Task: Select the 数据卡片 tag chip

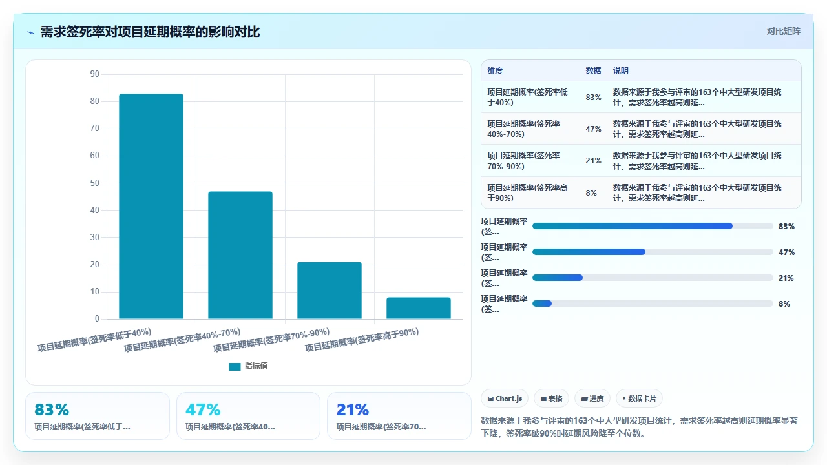Action: pyautogui.click(x=640, y=398)
